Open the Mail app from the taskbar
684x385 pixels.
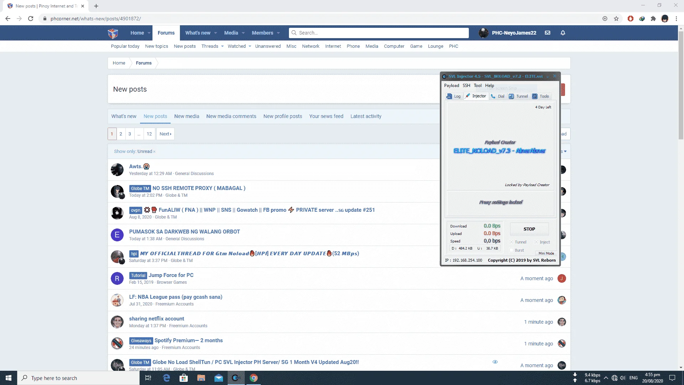coord(218,378)
